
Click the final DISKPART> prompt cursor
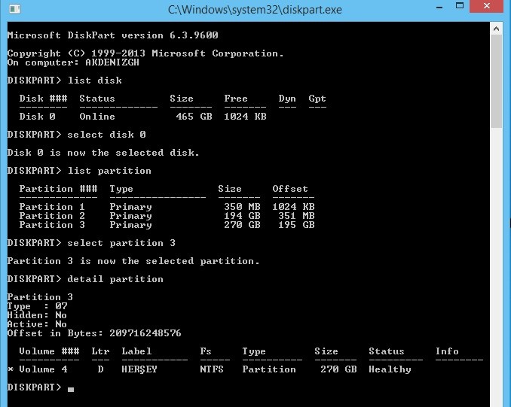(x=70, y=389)
